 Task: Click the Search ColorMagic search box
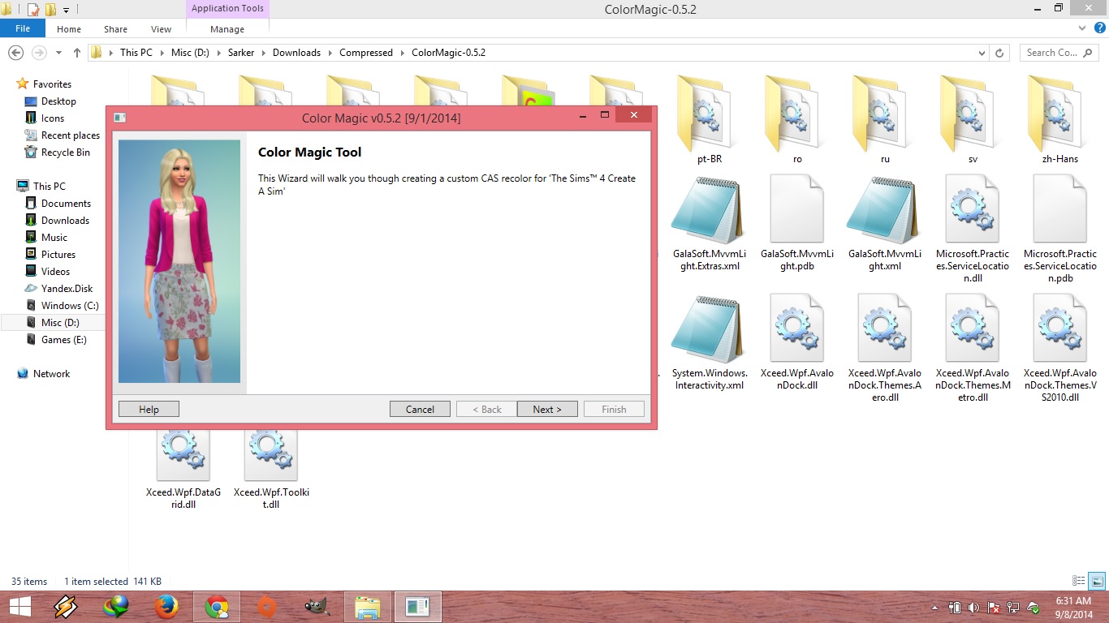pos(1060,53)
